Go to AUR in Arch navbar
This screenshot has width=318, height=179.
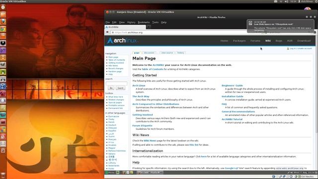click(x=290, y=41)
